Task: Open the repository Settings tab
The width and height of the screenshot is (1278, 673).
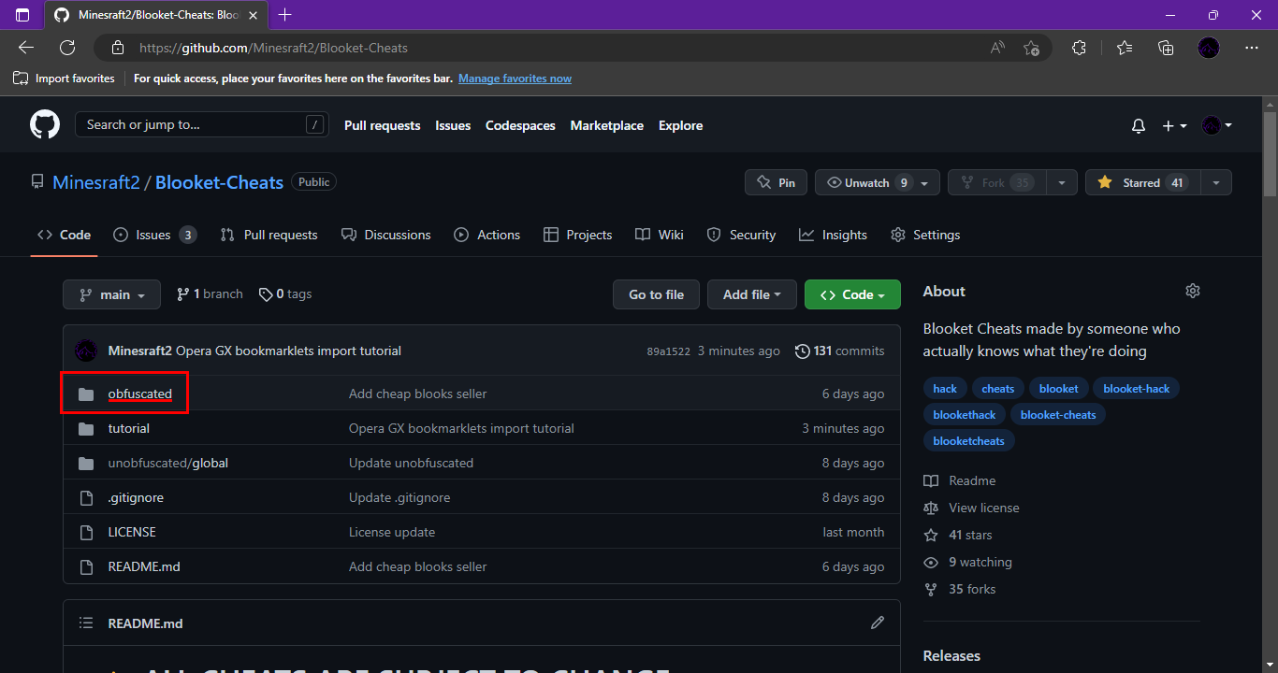Action: [925, 235]
